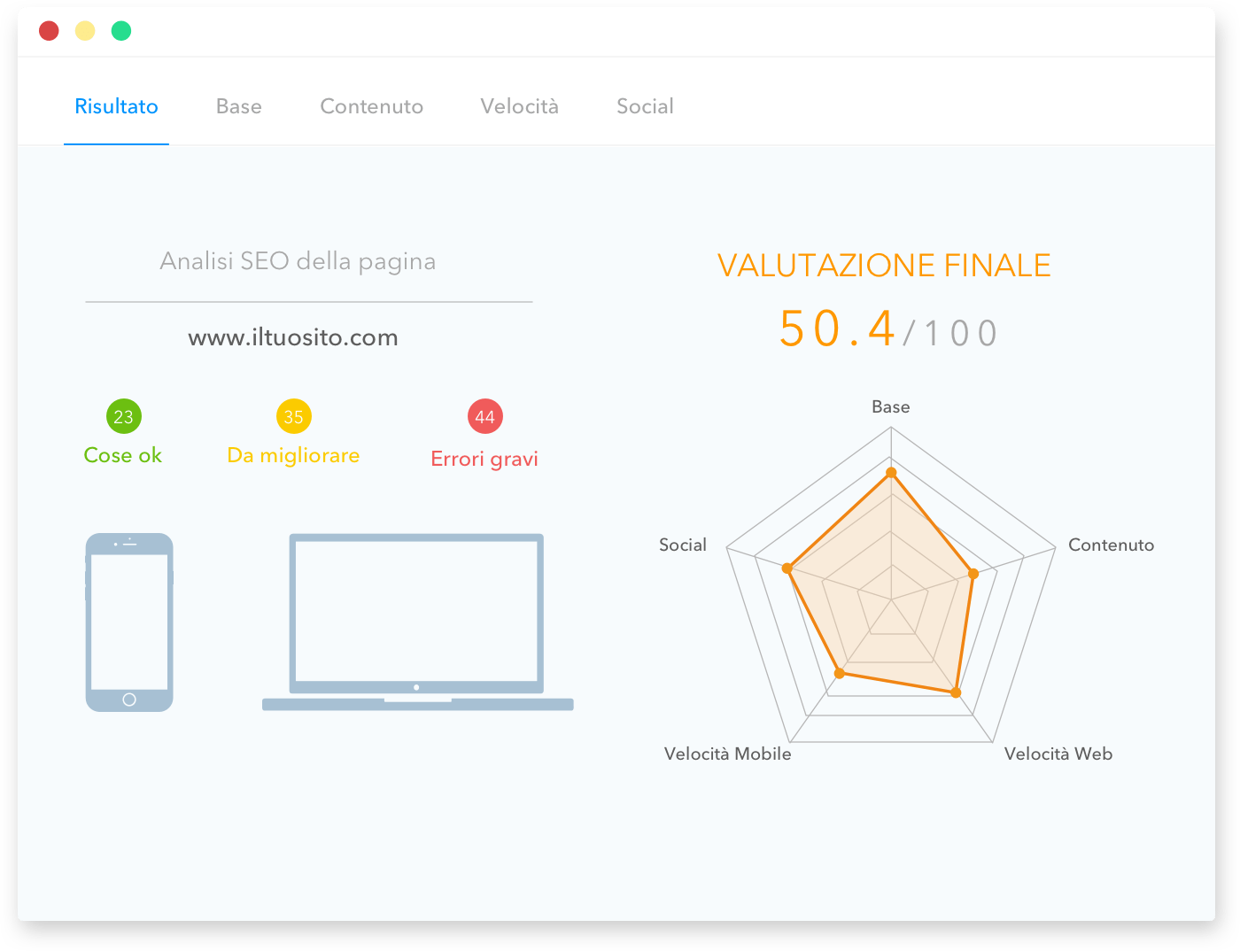
Task: Go to the Velocità tab
Action: point(519,106)
